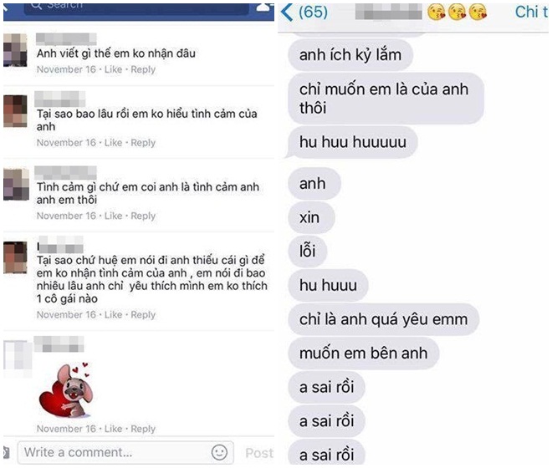Tap the 'chỉ là anh quá yêu emm' bubble
The height and width of the screenshot is (468, 552).
(x=384, y=319)
